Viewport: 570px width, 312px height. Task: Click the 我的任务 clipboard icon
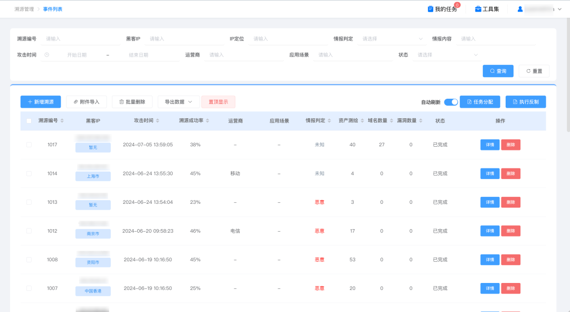coord(431,9)
